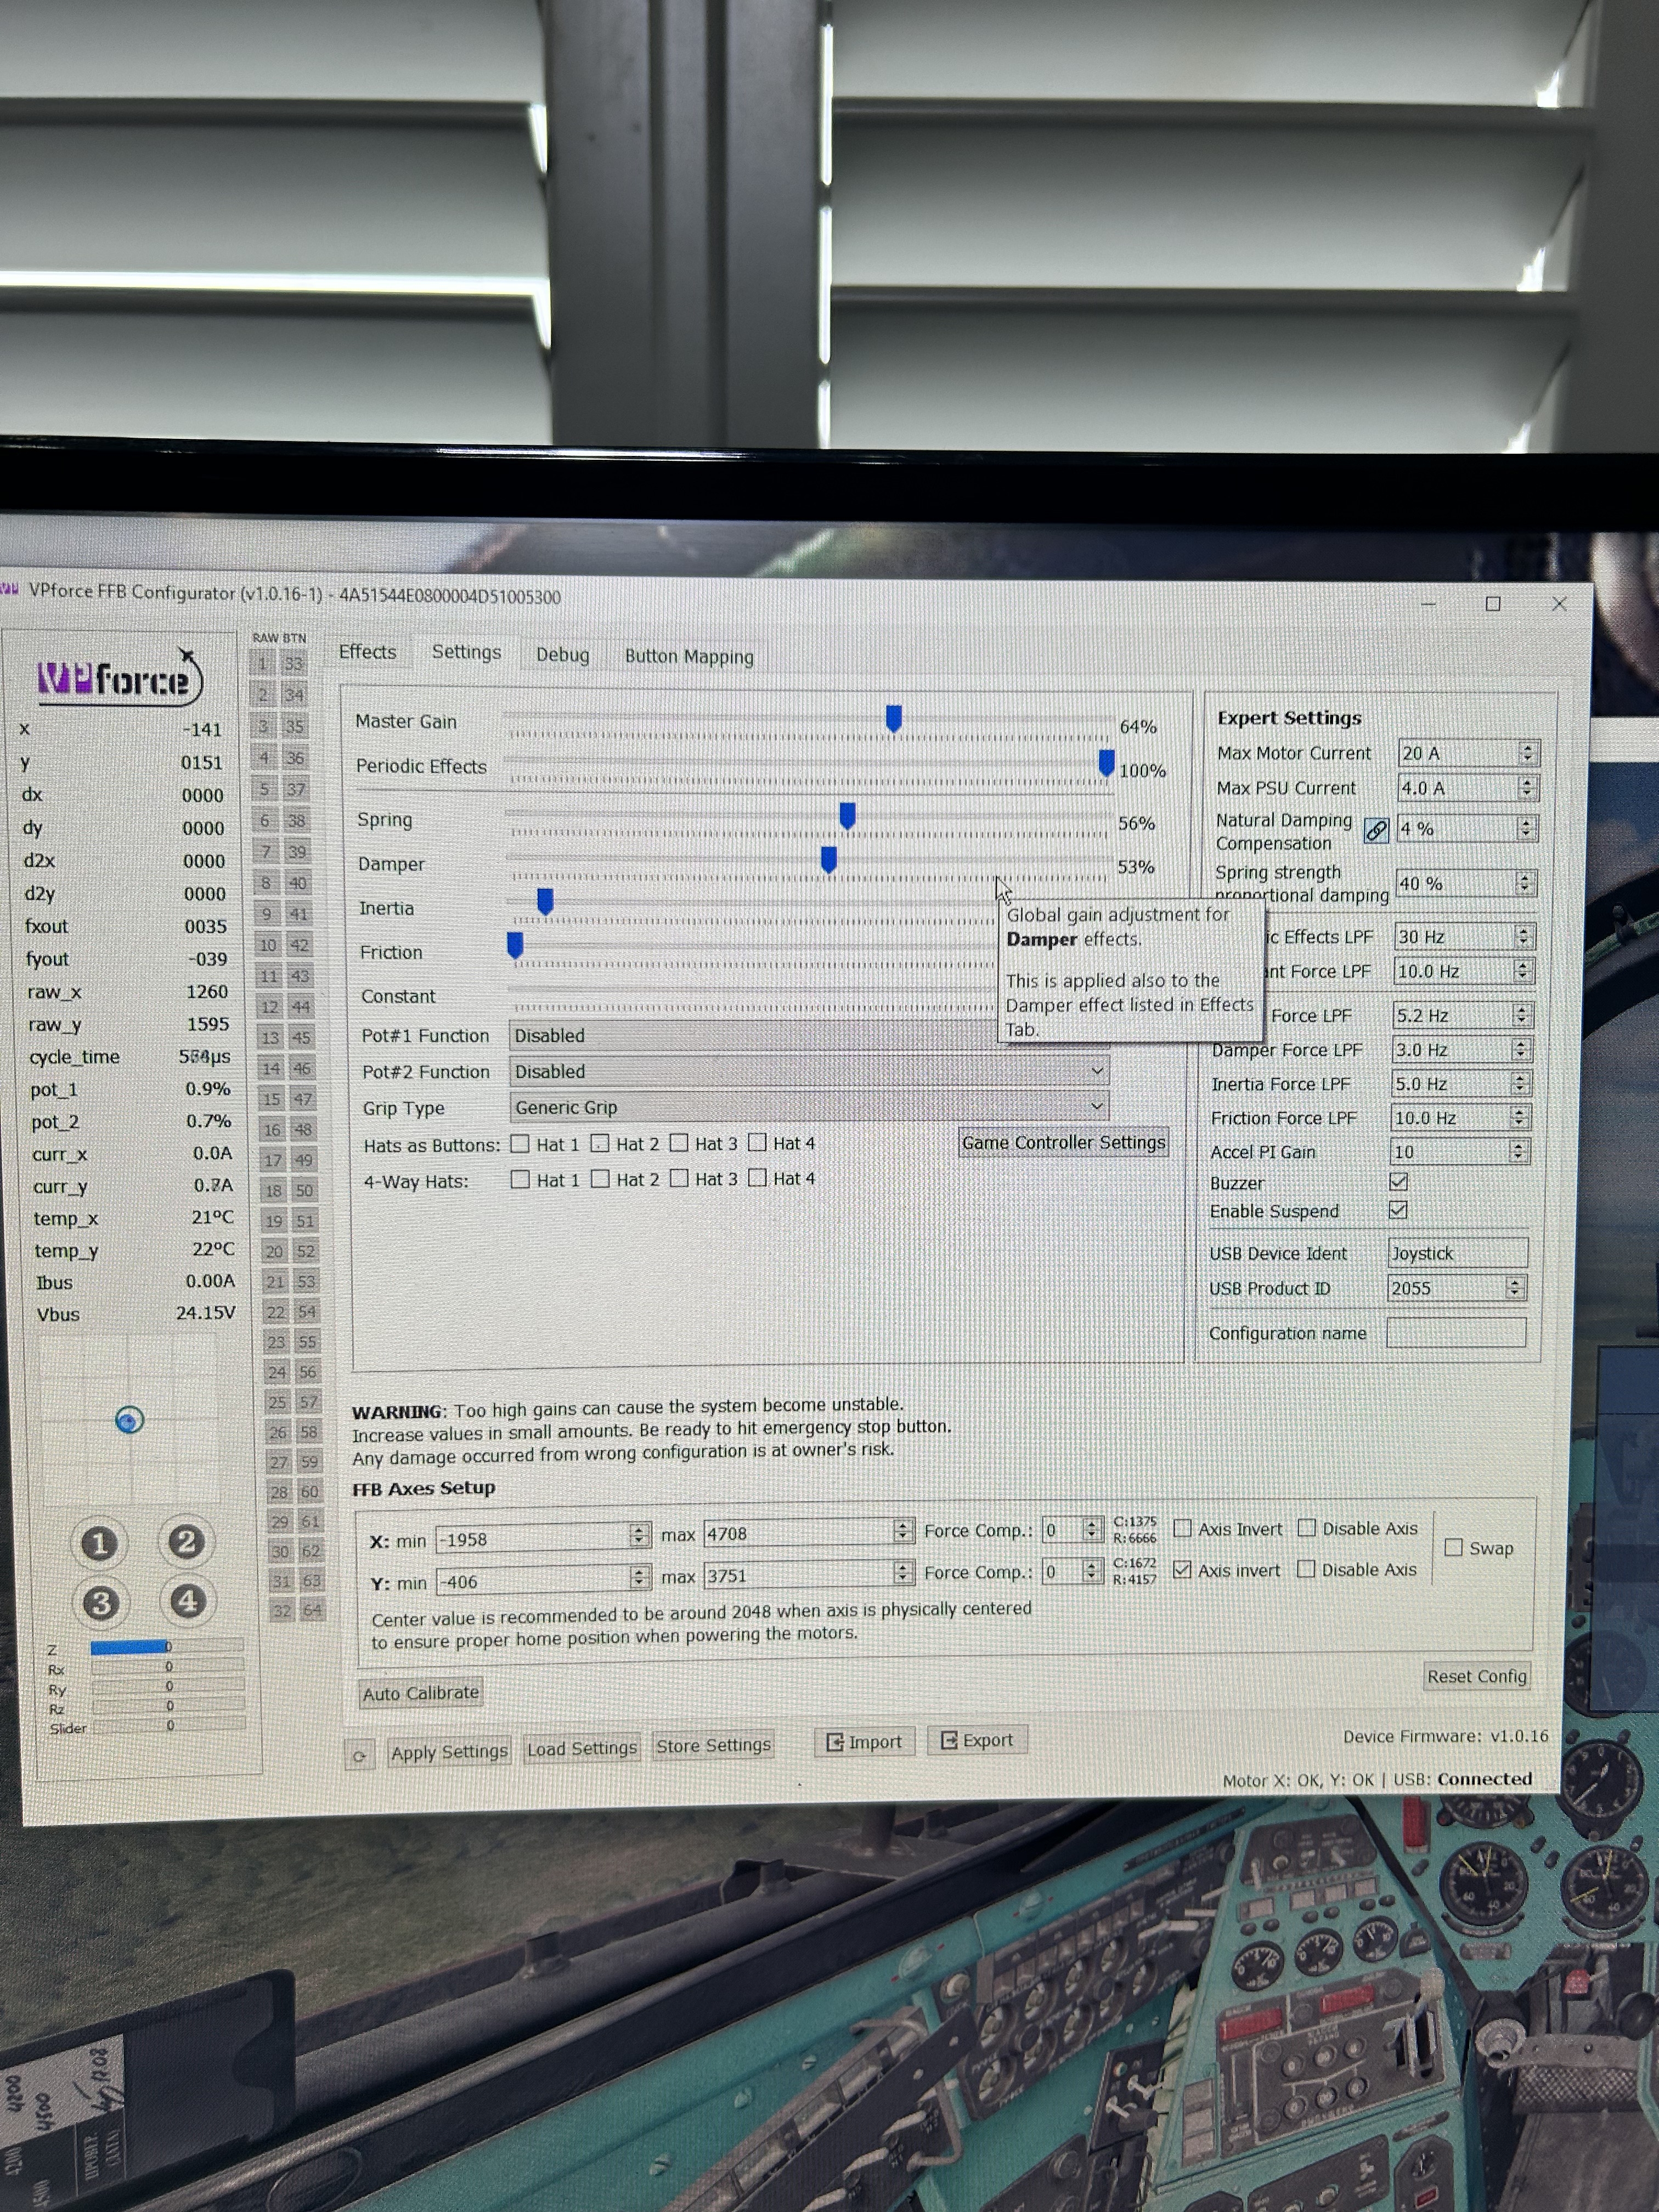Viewport: 1659px width, 2212px height.
Task: Toggle the Buzzer checkbox
Action: 1398,1182
